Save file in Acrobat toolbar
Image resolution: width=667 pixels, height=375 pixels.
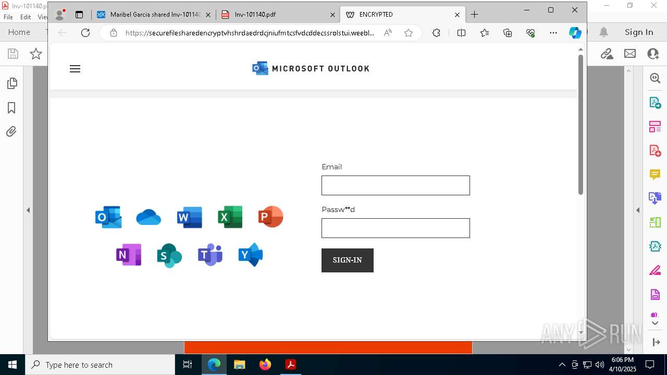click(13, 54)
